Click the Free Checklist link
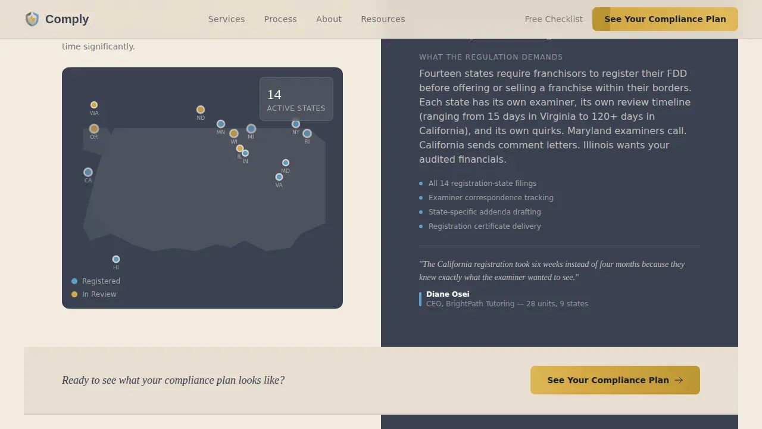The width and height of the screenshot is (762, 429). point(554,19)
